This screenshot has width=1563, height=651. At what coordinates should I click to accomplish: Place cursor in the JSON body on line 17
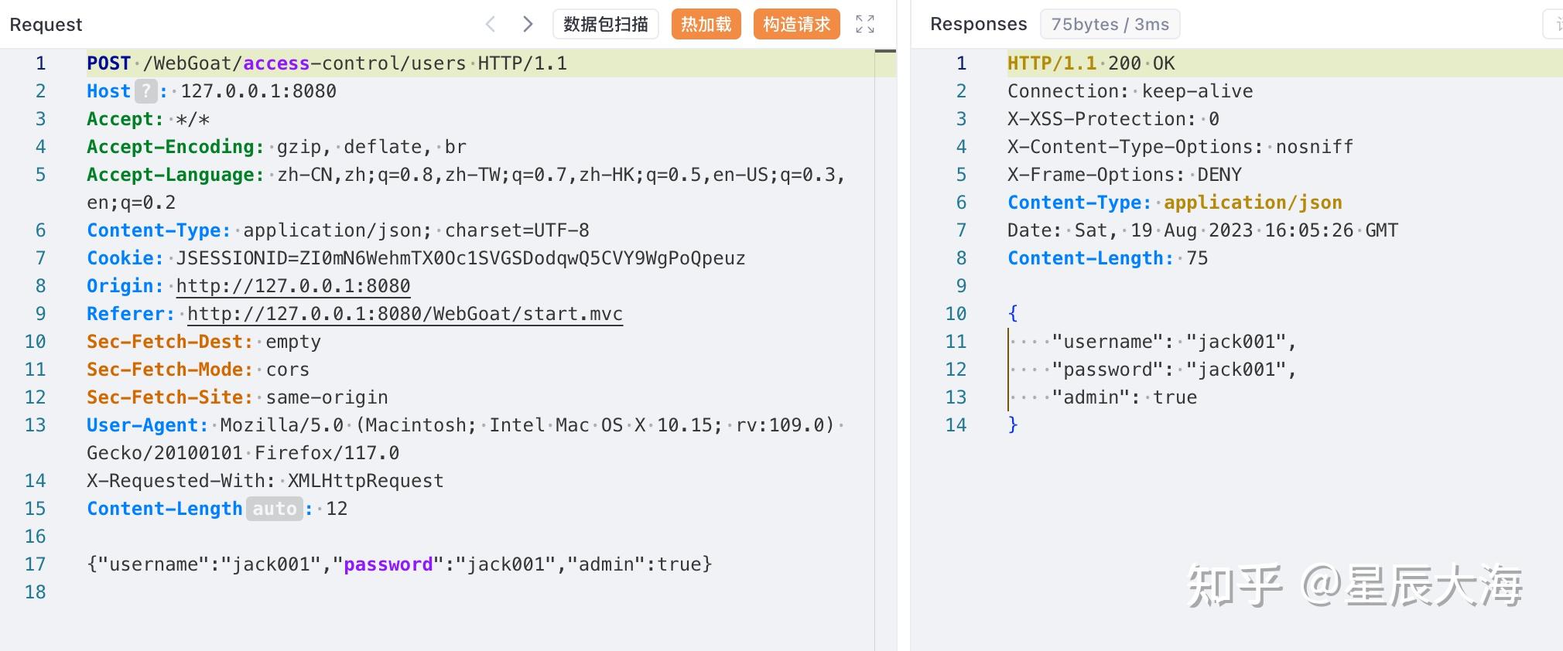click(398, 564)
